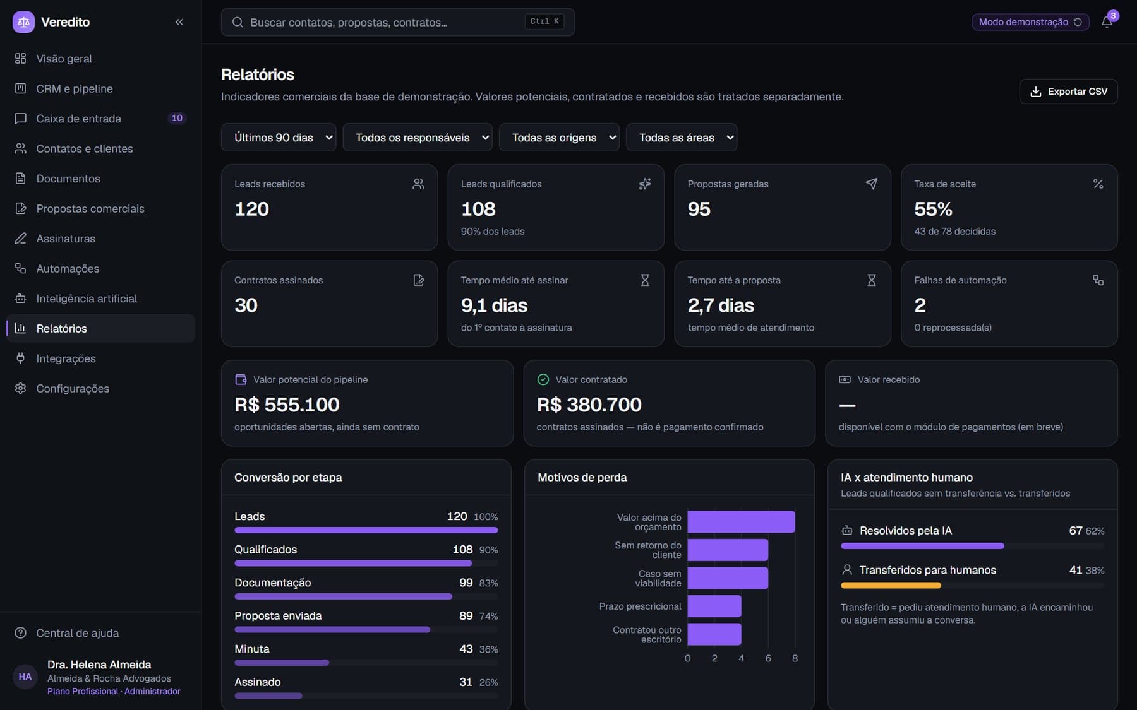
Task: Click the Configurações gear icon
Action: tap(21, 388)
